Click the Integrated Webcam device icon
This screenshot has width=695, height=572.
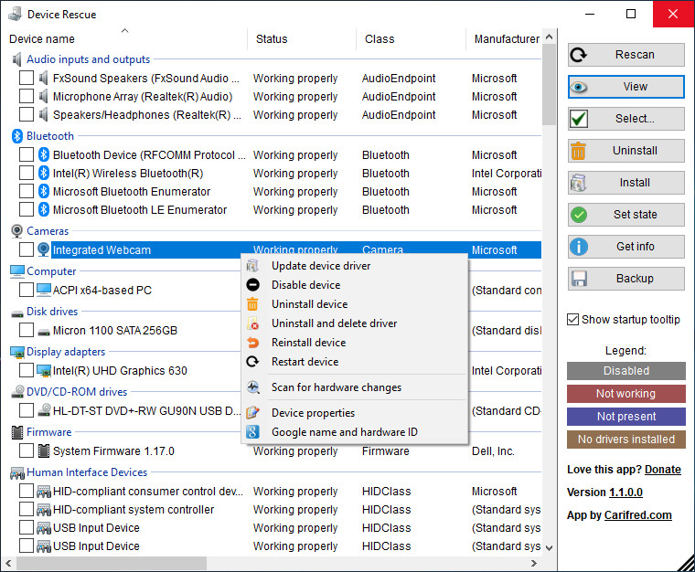coord(43,250)
